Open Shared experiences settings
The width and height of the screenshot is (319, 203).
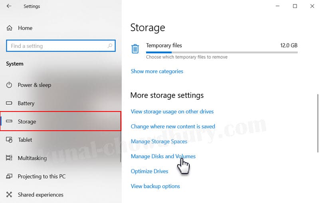click(40, 195)
